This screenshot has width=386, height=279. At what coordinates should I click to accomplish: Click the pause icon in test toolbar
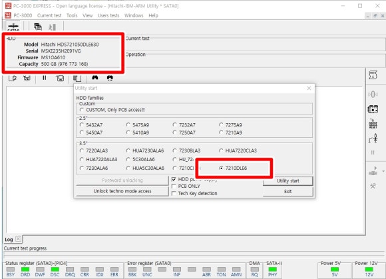(45, 78)
